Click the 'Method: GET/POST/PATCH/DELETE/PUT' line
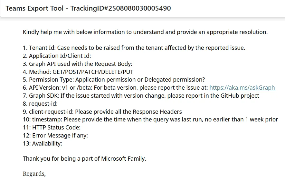The image size is (285, 178). tap(78, 72)
